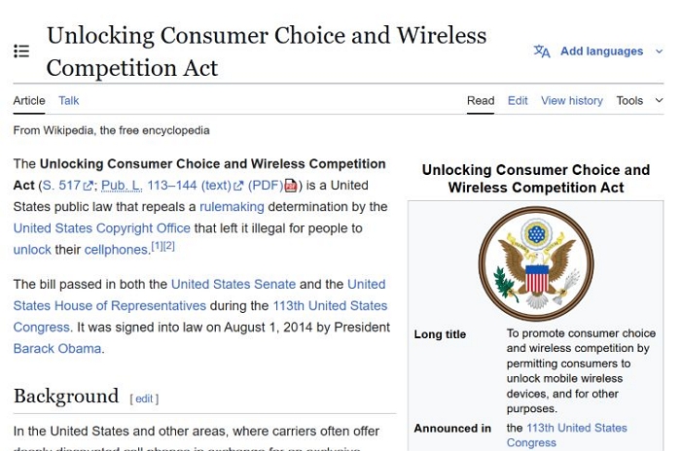The height and width of the screenshot is (451, 681).
Task: Select the Read tab
Action: 481,100
